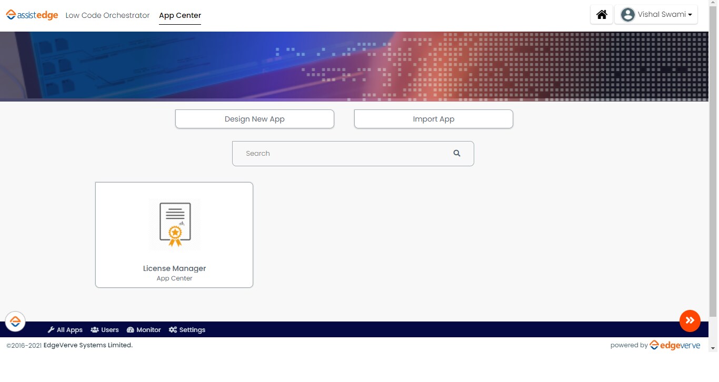Click the Monitor speedometer icon
Viewport: 719px width, 382px height.
pos(129,329)
